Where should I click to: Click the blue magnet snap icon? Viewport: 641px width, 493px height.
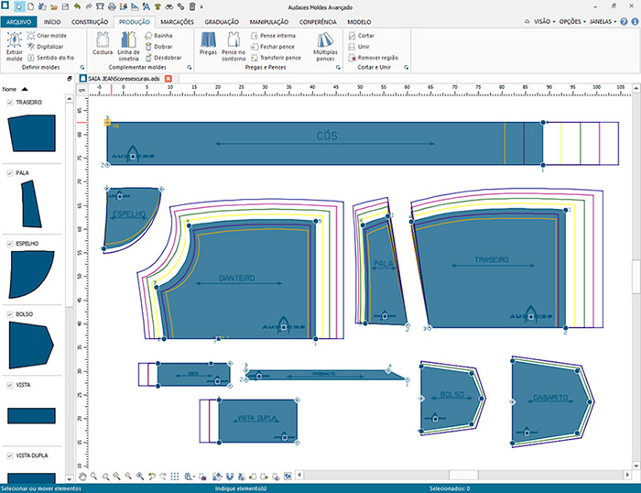[229, 477]
